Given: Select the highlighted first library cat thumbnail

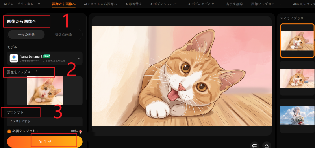Looking at the screenshot, I should (x=297, y=41).
